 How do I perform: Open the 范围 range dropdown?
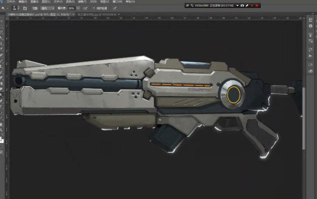click(x=50, y=8)
